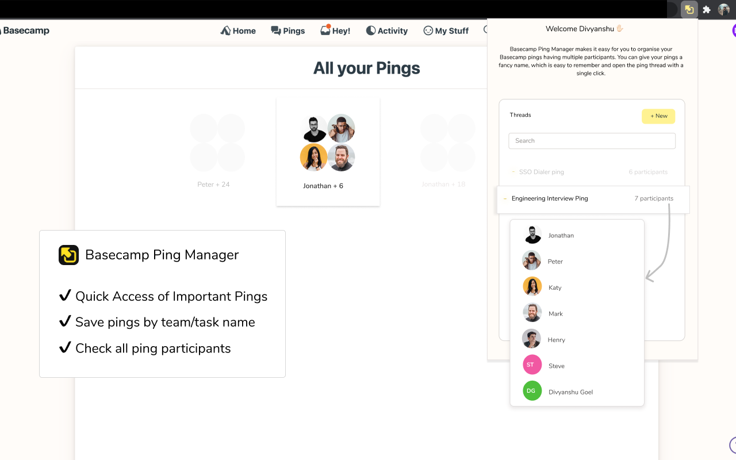Click the name Jonathan in the list
The image size is (736, 460).
point(561,236)
